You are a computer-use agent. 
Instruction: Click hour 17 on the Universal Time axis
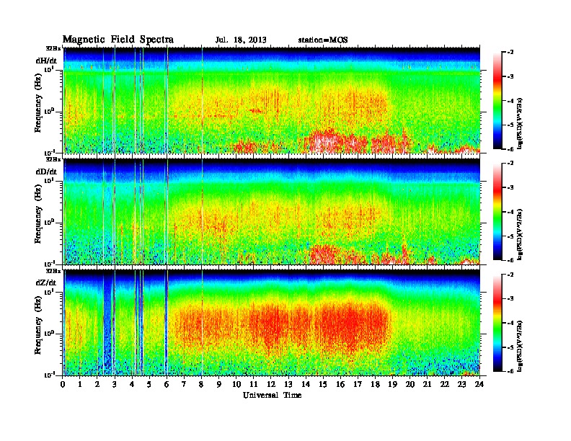point(358,385)
